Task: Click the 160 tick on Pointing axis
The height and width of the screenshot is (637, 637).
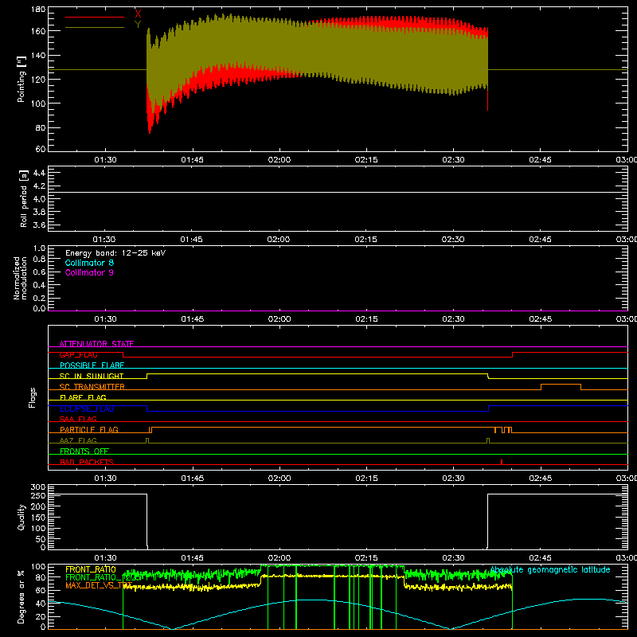Action: pos(38,31)
